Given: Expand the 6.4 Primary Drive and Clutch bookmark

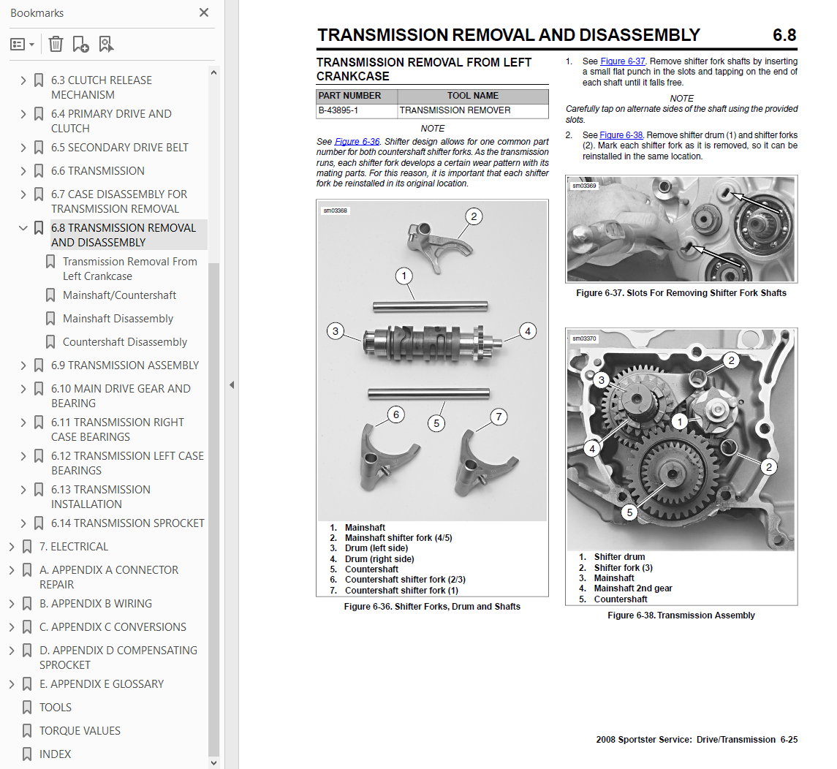Looking at the screenshot, I should tap(23, 114).
